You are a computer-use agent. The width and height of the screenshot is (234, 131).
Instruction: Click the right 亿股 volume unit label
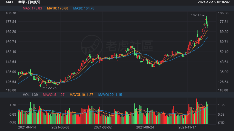coord(221,123)
